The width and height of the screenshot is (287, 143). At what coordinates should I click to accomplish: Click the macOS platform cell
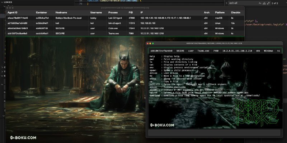218,18
